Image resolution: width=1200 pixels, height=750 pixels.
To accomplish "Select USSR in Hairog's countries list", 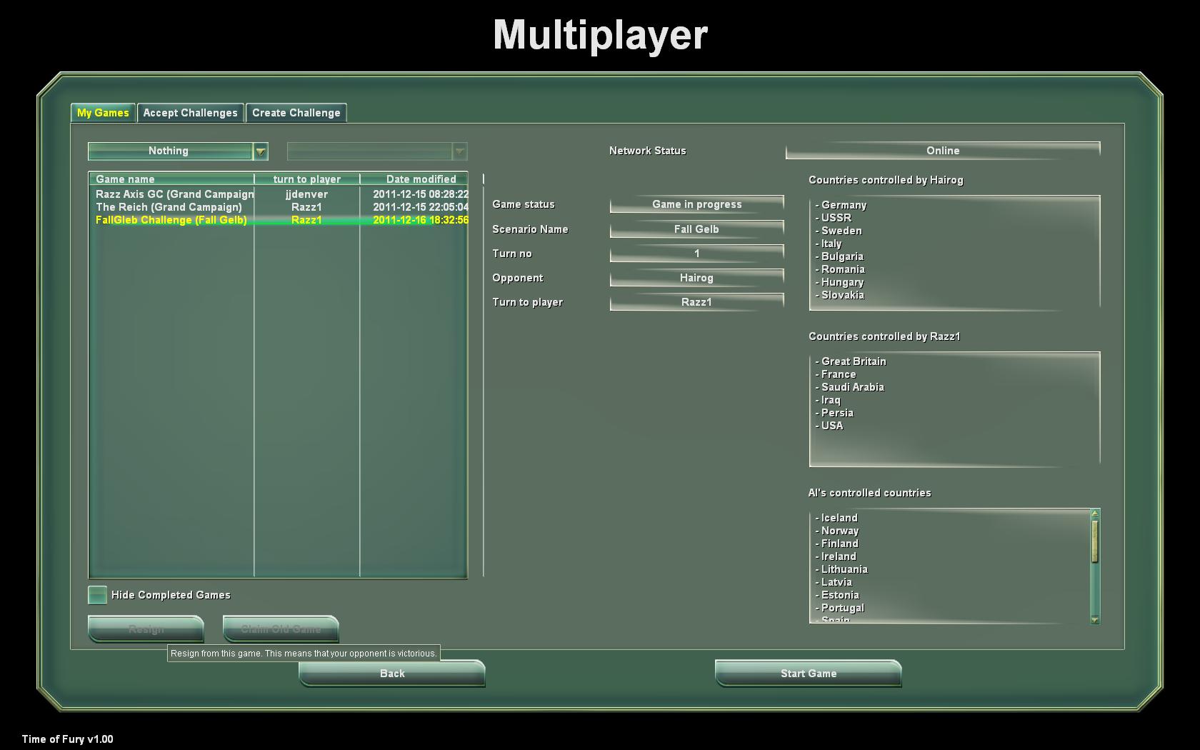I will [833, 218].
